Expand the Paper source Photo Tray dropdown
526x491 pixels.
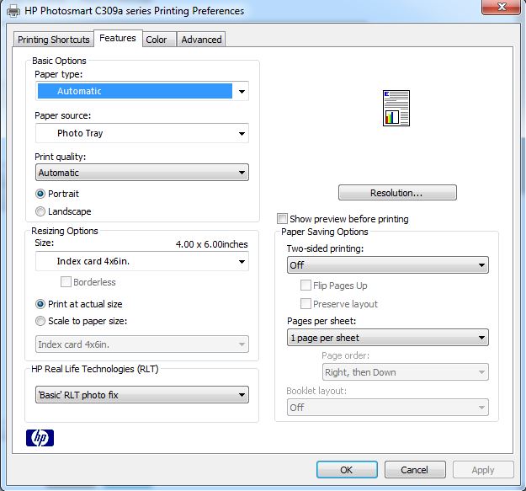pos(142,133)
